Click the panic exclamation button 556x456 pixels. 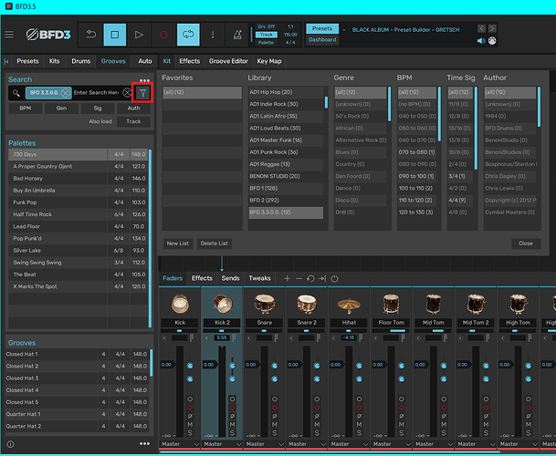213,35
